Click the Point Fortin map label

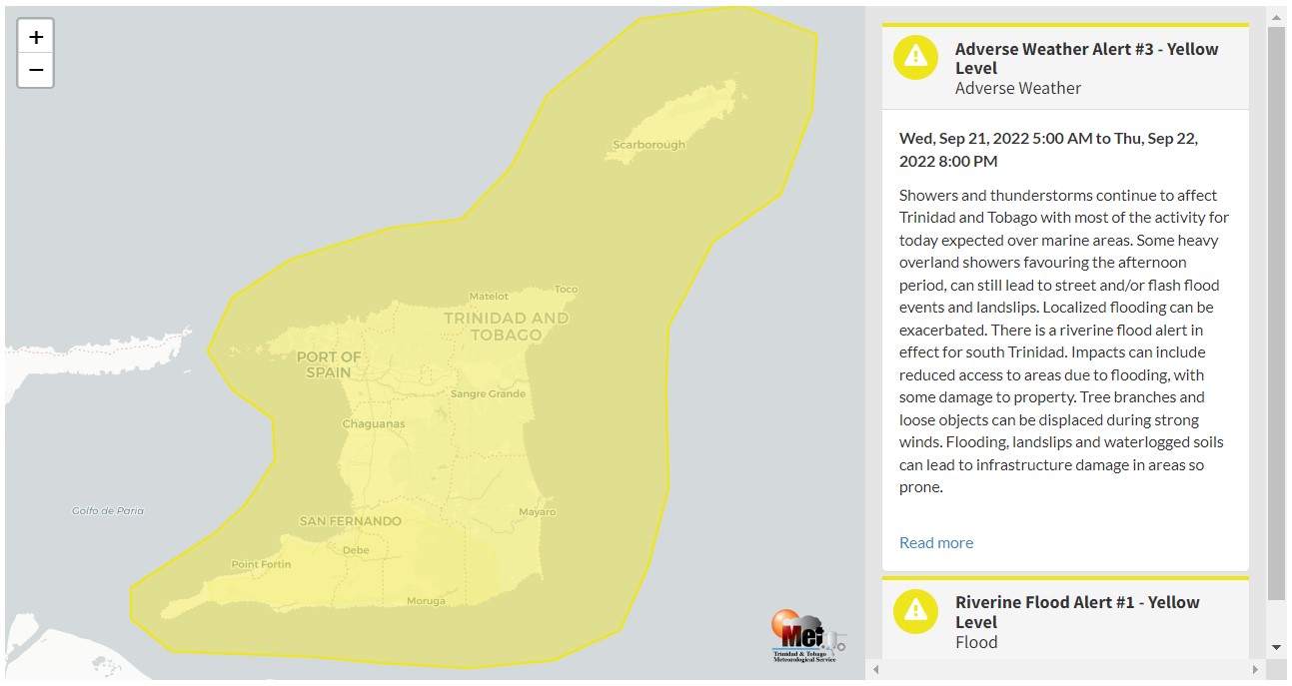coord(262,564)
